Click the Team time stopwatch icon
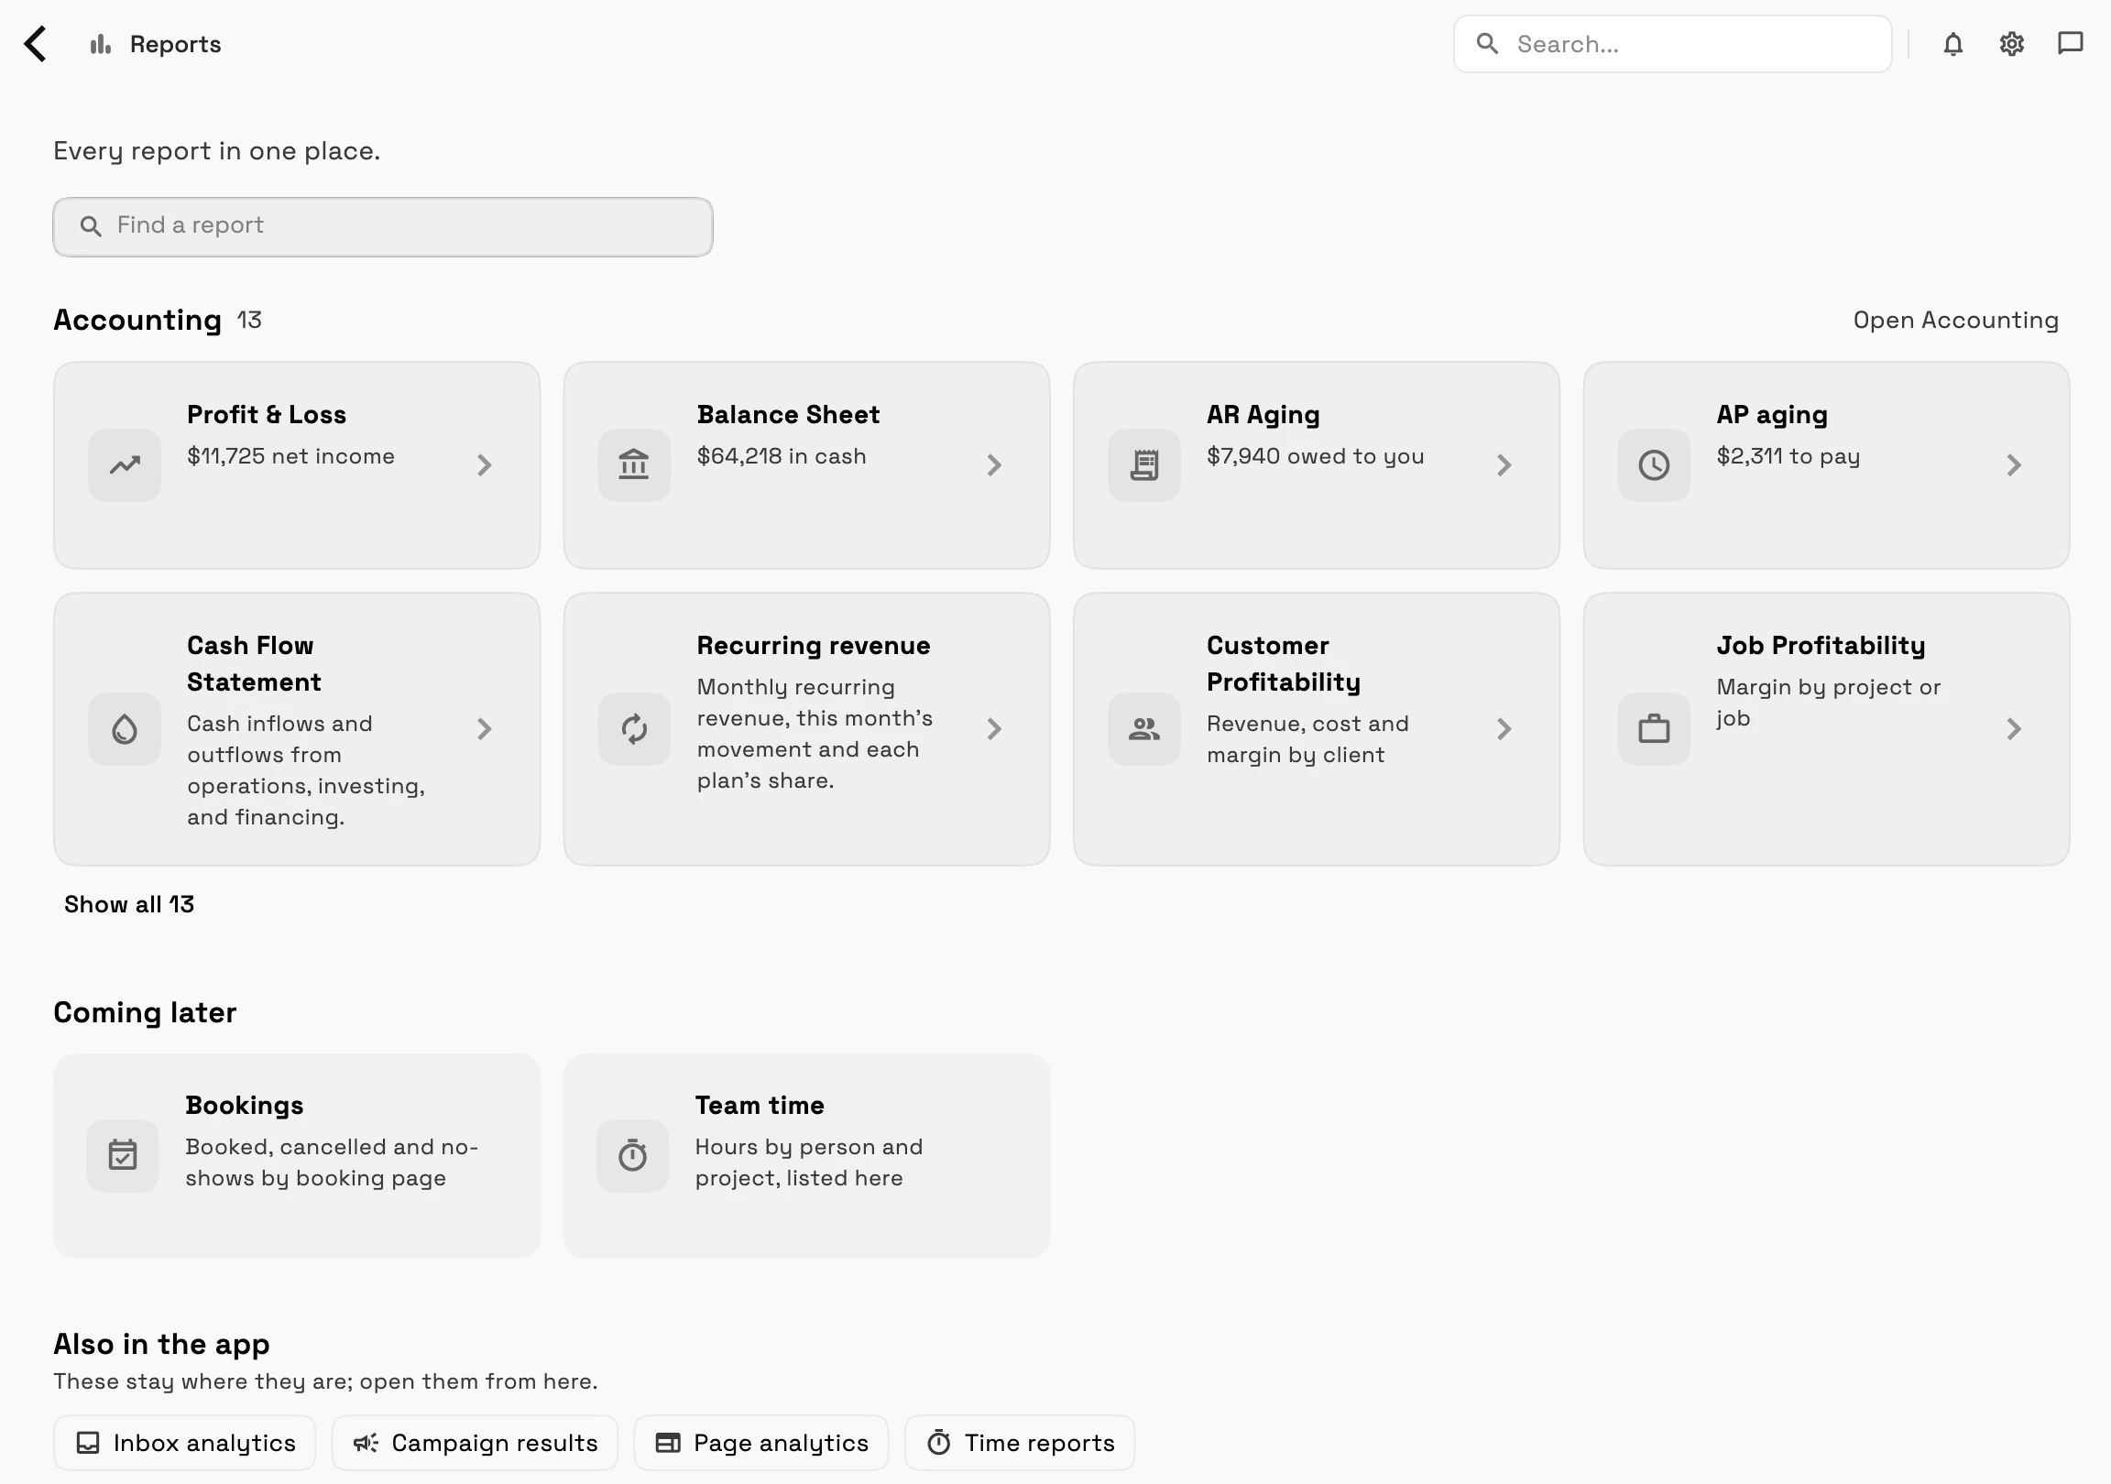2111x1484 pixels. pyautogui.click(x=632, y=1156)
